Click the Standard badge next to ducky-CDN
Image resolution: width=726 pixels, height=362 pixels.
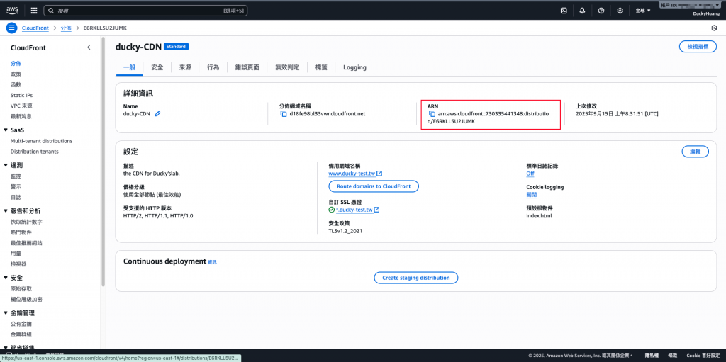point(176,47)
